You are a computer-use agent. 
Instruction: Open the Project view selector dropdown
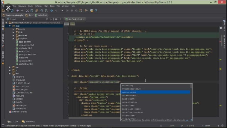tap(23, 19)
